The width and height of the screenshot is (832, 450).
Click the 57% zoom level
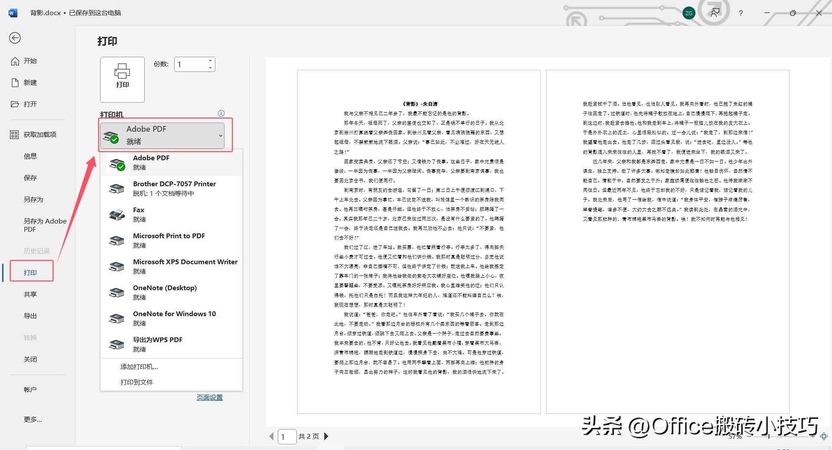point(735,437)
